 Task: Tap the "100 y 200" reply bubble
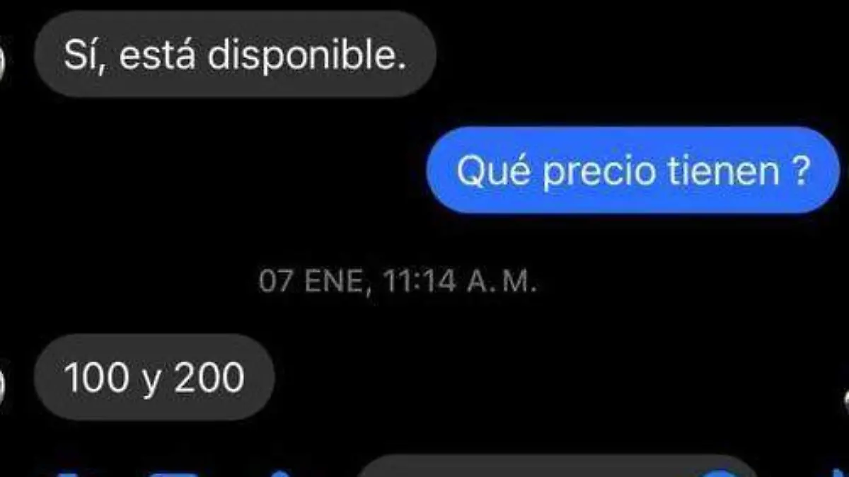(154, 378)
